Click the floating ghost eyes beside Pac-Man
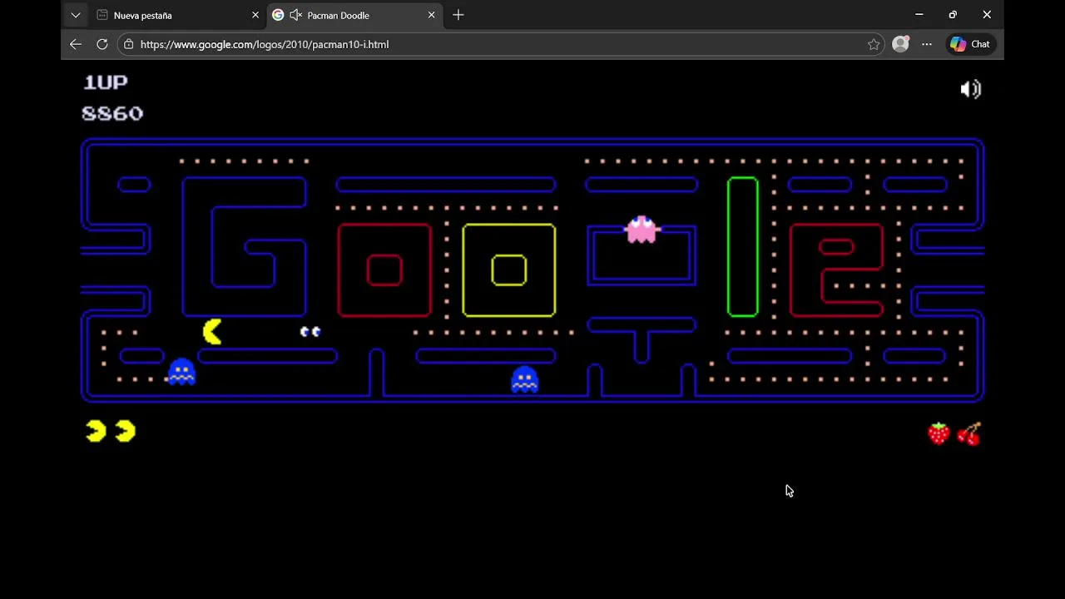The width and height of the screenshot is (1065, 599). (310, 332)
